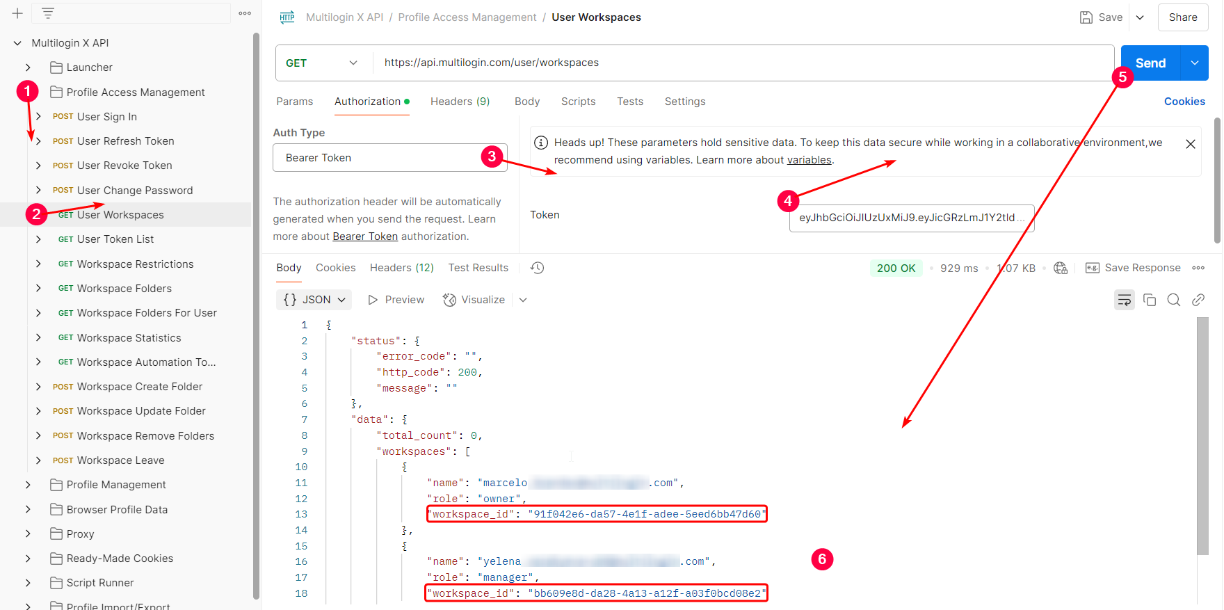Click Profile Access Management breadcrumb

467,17
